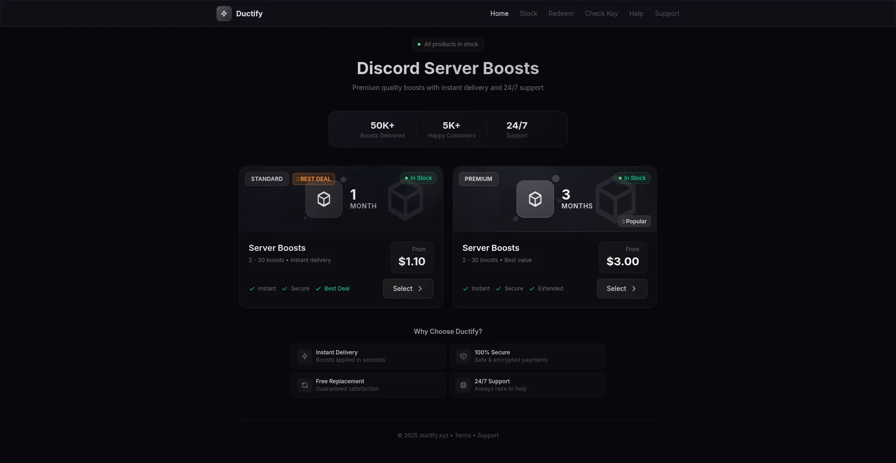Click the cube icon on the 3 Months card

[535, 199]
